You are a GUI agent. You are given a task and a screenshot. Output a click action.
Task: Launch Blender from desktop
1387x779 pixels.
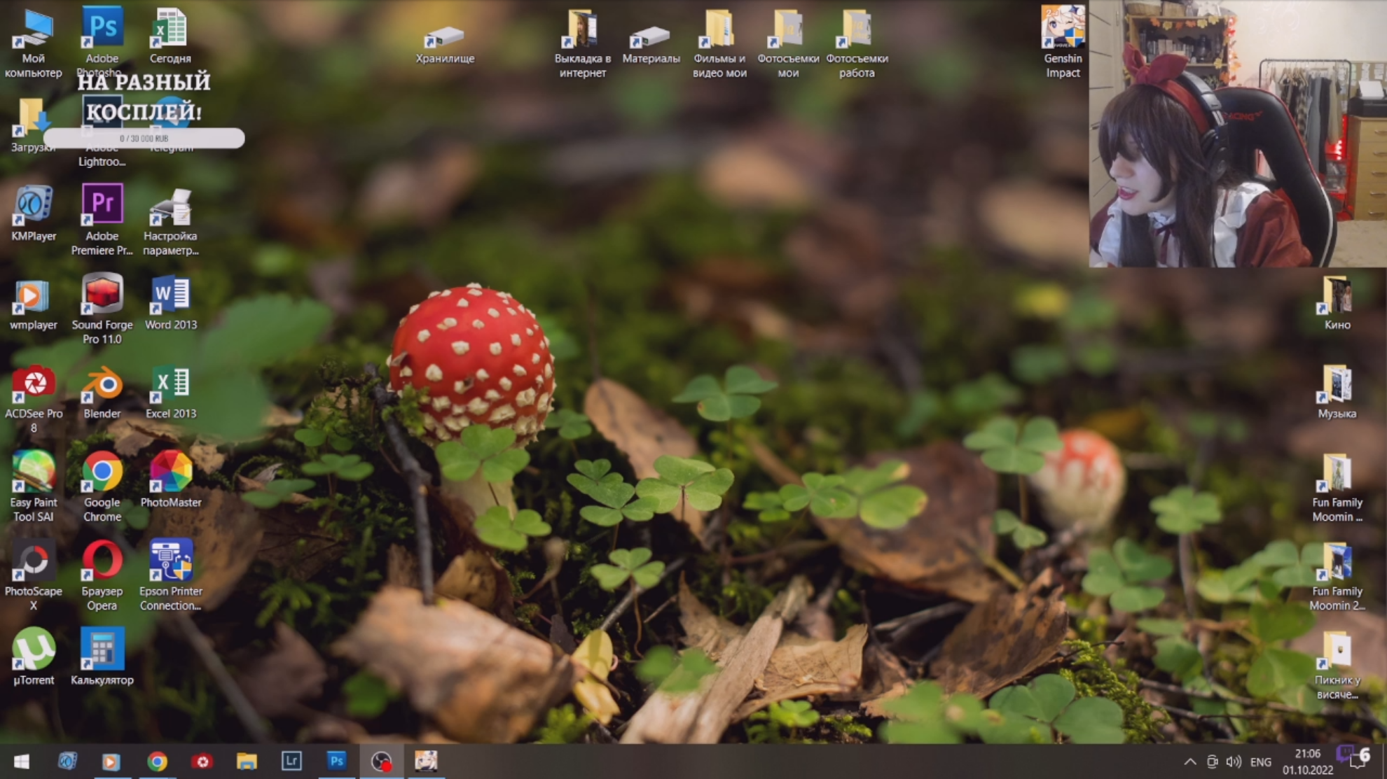(x=102, y=392)
